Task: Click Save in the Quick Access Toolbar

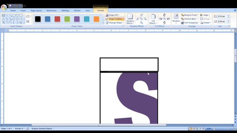Action: [10, 6]
